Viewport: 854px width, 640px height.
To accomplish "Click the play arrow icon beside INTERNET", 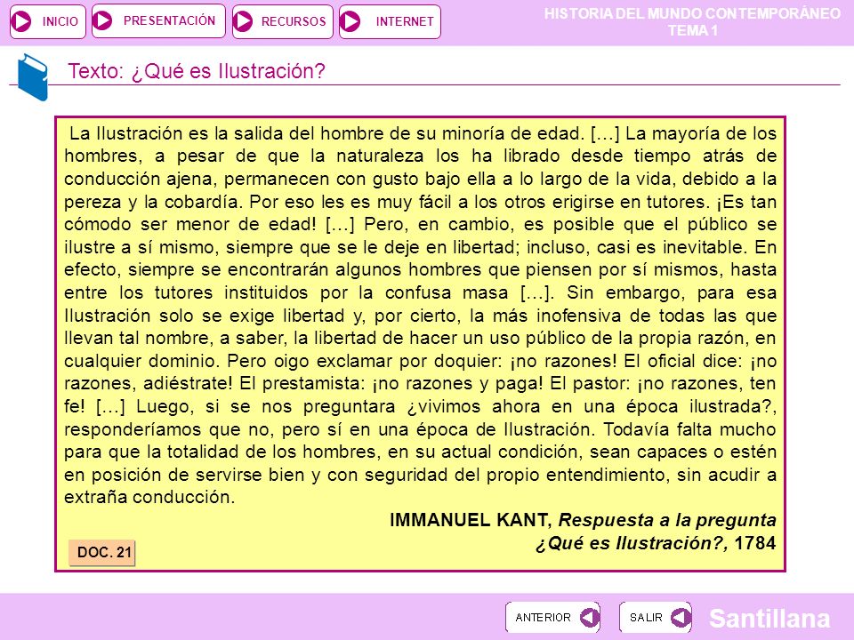I will click(350, 21).
